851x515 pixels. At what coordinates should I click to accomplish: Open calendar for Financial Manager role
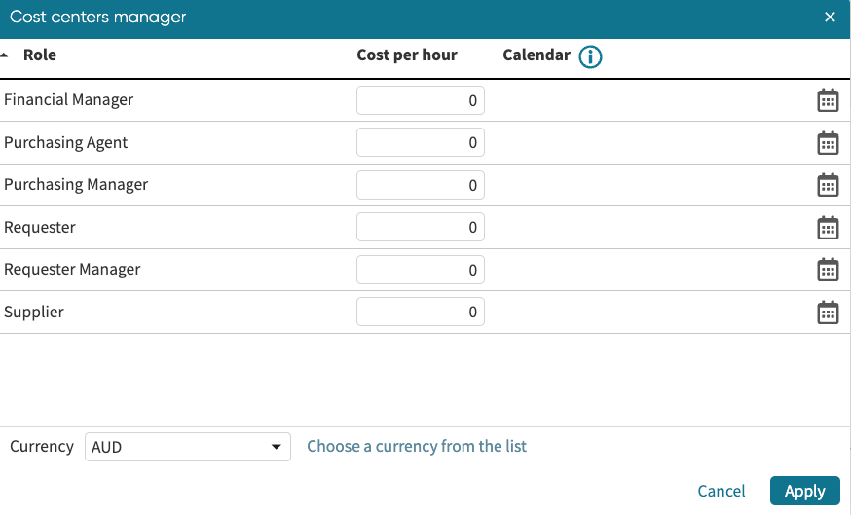tap(828, 100)
